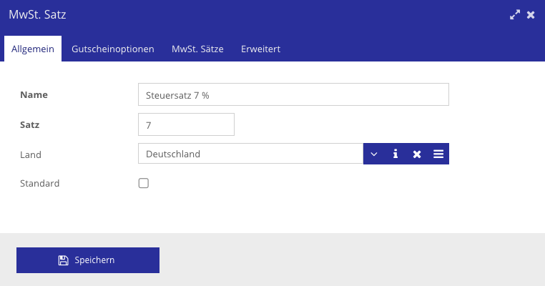The image size is (545, 286).
Task: Click the Speichern button
Action: click(x=88, y=260)
